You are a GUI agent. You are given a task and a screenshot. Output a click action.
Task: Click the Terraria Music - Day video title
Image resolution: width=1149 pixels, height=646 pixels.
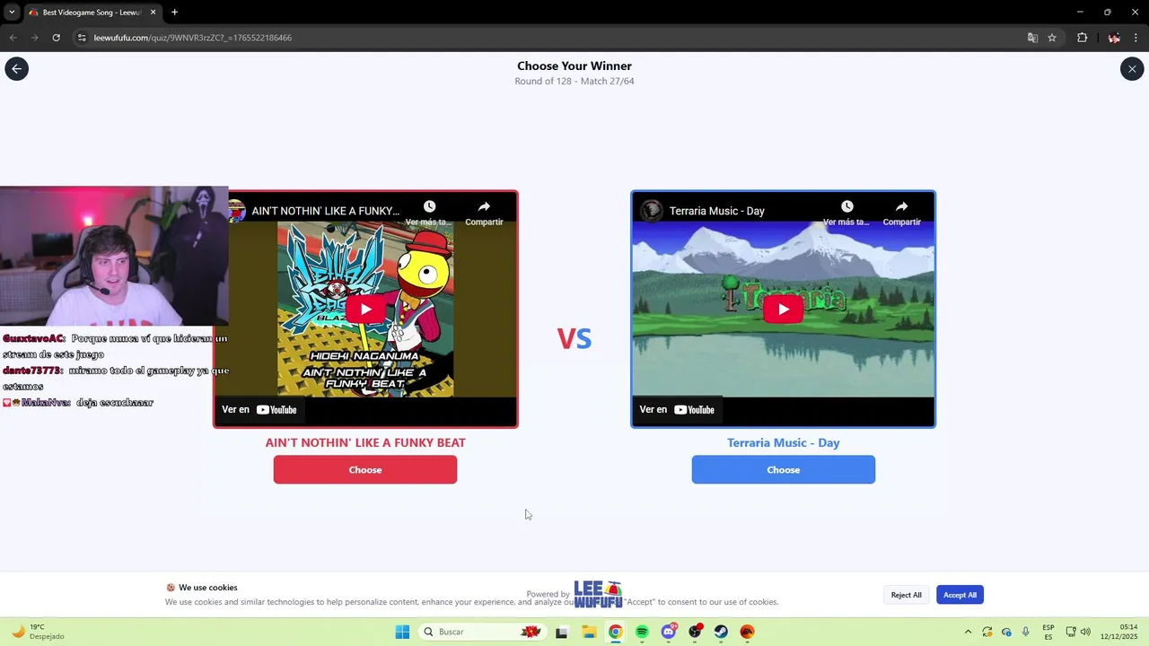pyautogui.click(x=717, y=211)
